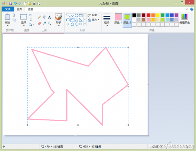Image resolution: width=196 pixels, height=151 pixels.
Task: Open the 文件 file menu
Action: (x=8, y=9)
